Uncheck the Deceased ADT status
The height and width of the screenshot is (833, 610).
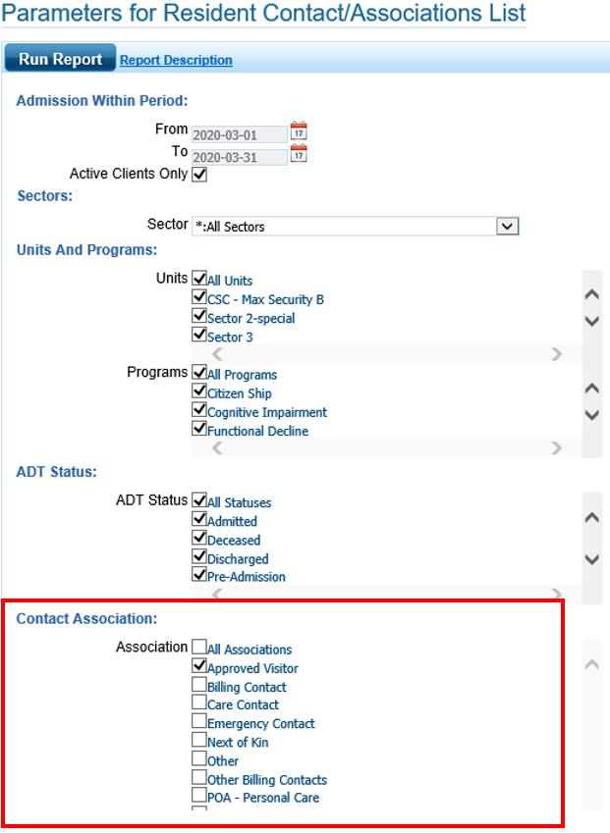pos(199,539)
